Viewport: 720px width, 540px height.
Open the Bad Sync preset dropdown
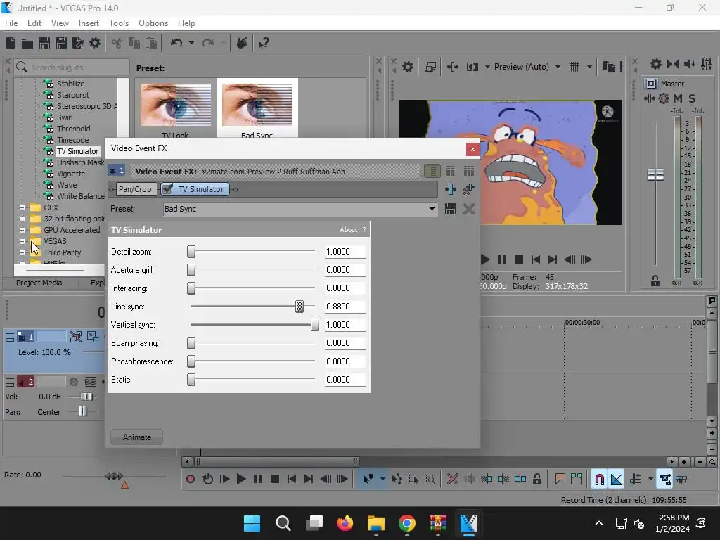coord(432,209)
